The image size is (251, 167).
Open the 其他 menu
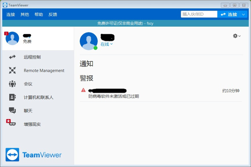pyautogui.click(x=25, y=14)
